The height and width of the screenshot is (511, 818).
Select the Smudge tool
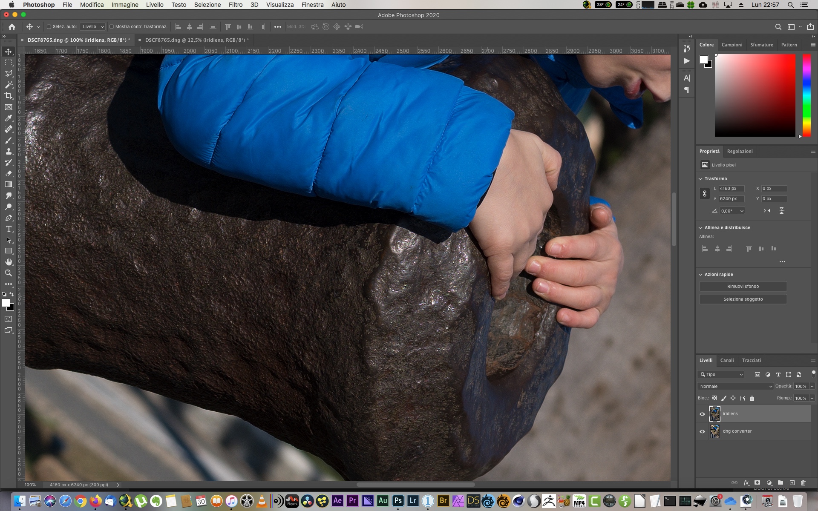tap(9, 195)
